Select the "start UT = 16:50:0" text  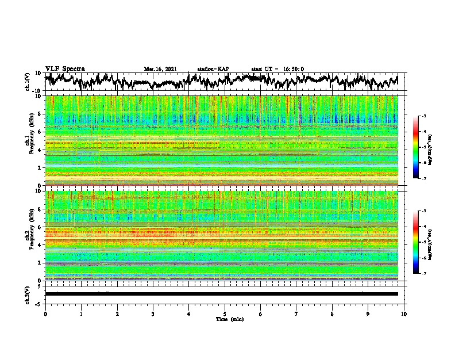coord(277,69)
